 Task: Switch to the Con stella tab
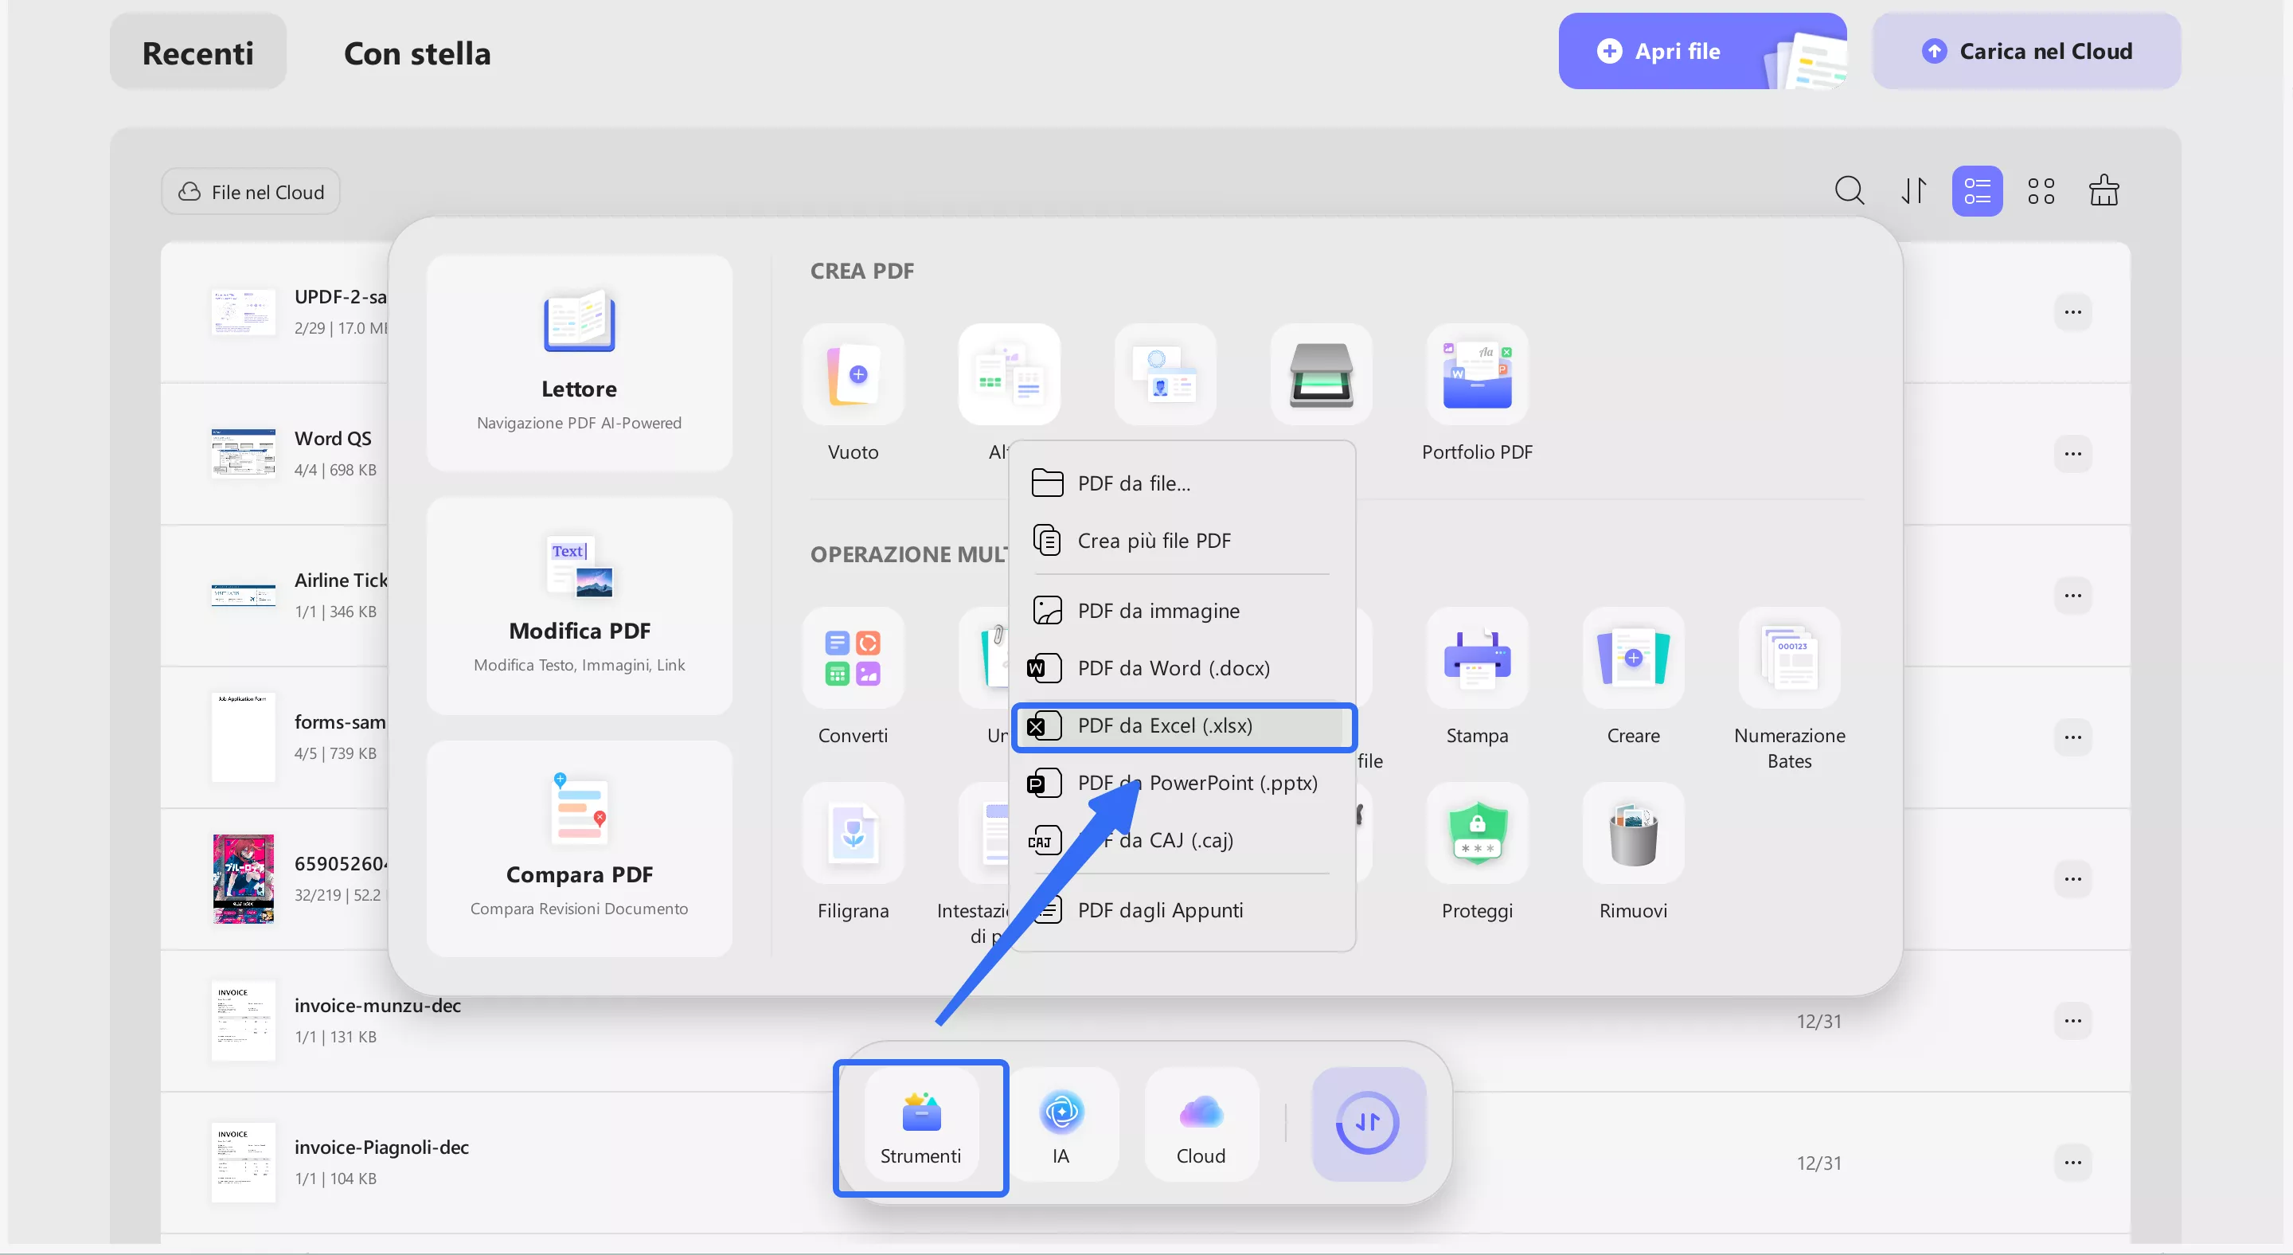(x=416, y=53)
